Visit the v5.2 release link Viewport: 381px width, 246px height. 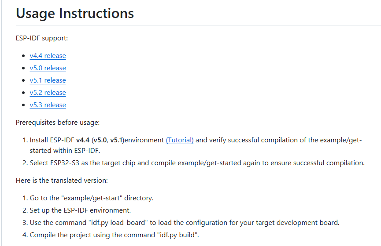point(48,93)
